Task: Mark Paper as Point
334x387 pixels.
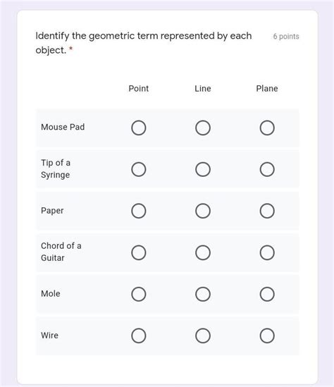Action: pyautogui.click(x=139, y=211)
